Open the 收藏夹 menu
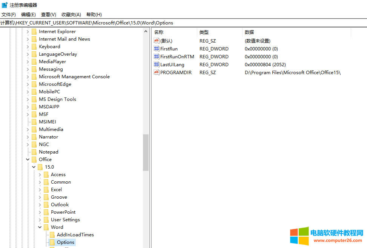Image resolution: width=367 pixels, height=248 pixels. point(70,14)
